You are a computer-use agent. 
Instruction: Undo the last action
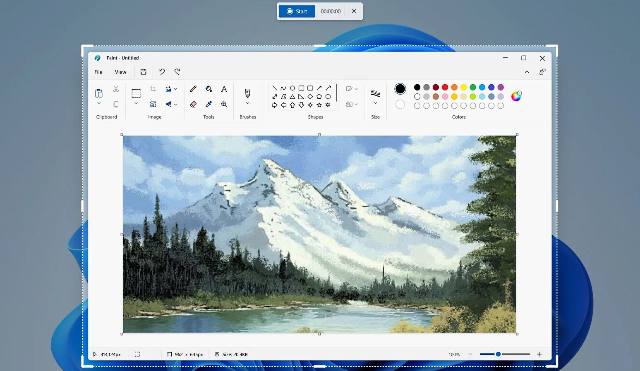[x=162, y=71]
